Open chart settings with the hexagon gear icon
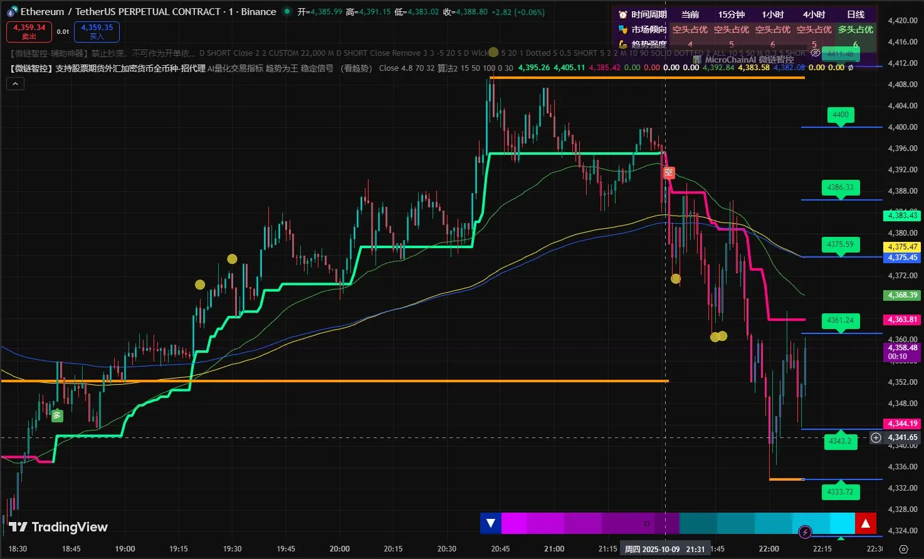This screenshot has height=559, width=924. point(903,549)
